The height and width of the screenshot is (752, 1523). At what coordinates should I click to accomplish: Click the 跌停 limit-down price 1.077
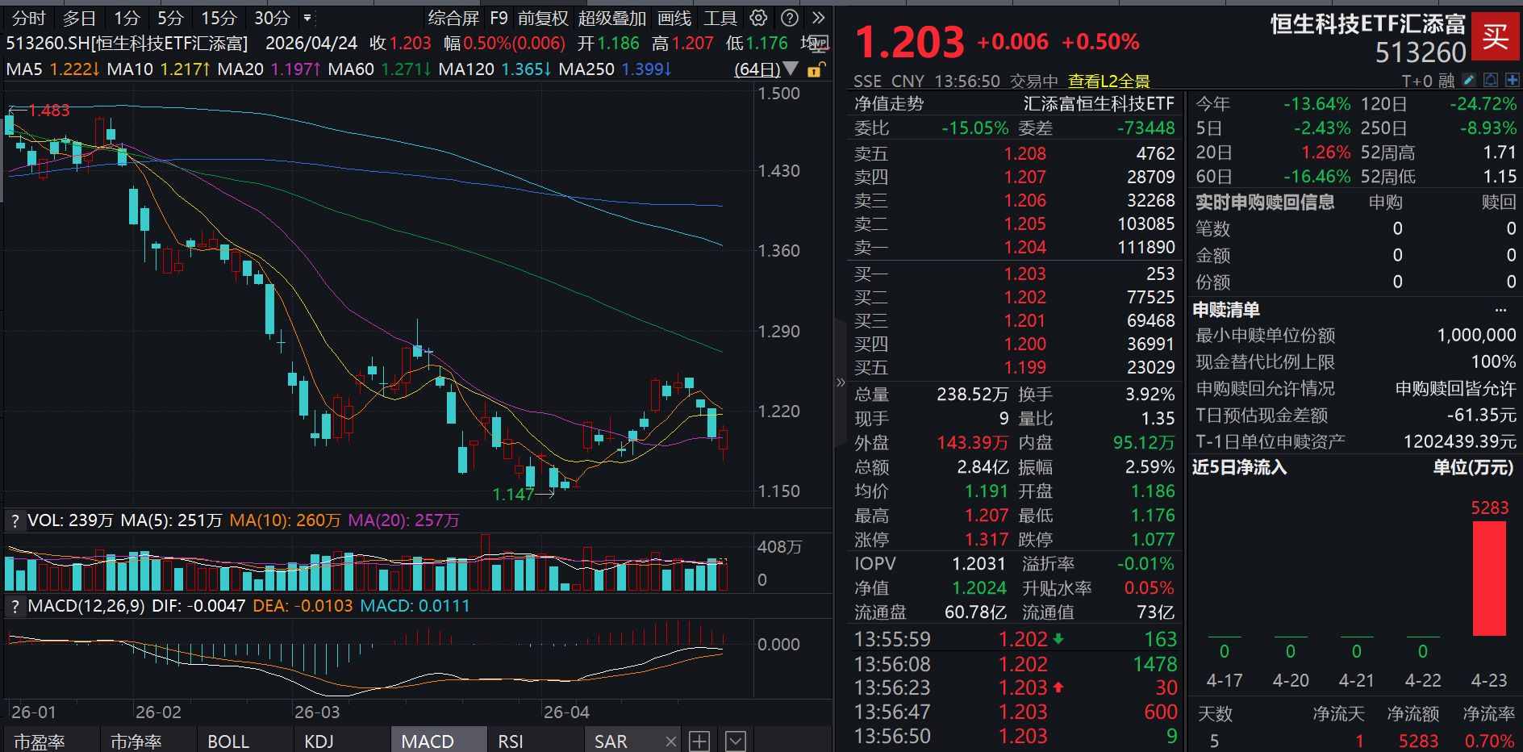pos(1153,540)
